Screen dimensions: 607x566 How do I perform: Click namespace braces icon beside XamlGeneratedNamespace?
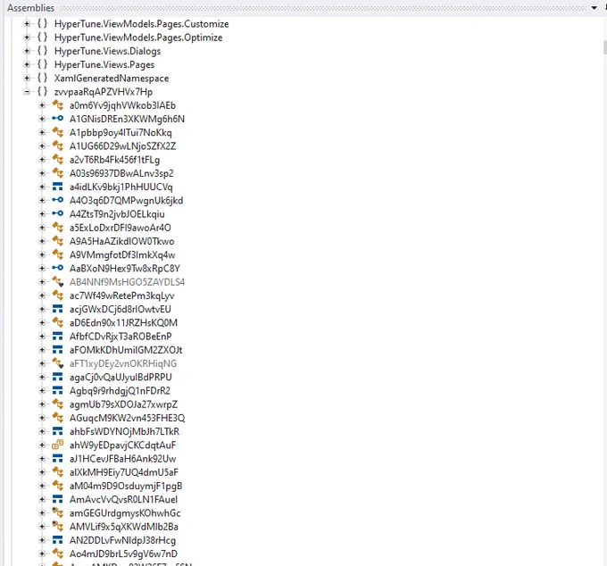[x=42, y=78]
